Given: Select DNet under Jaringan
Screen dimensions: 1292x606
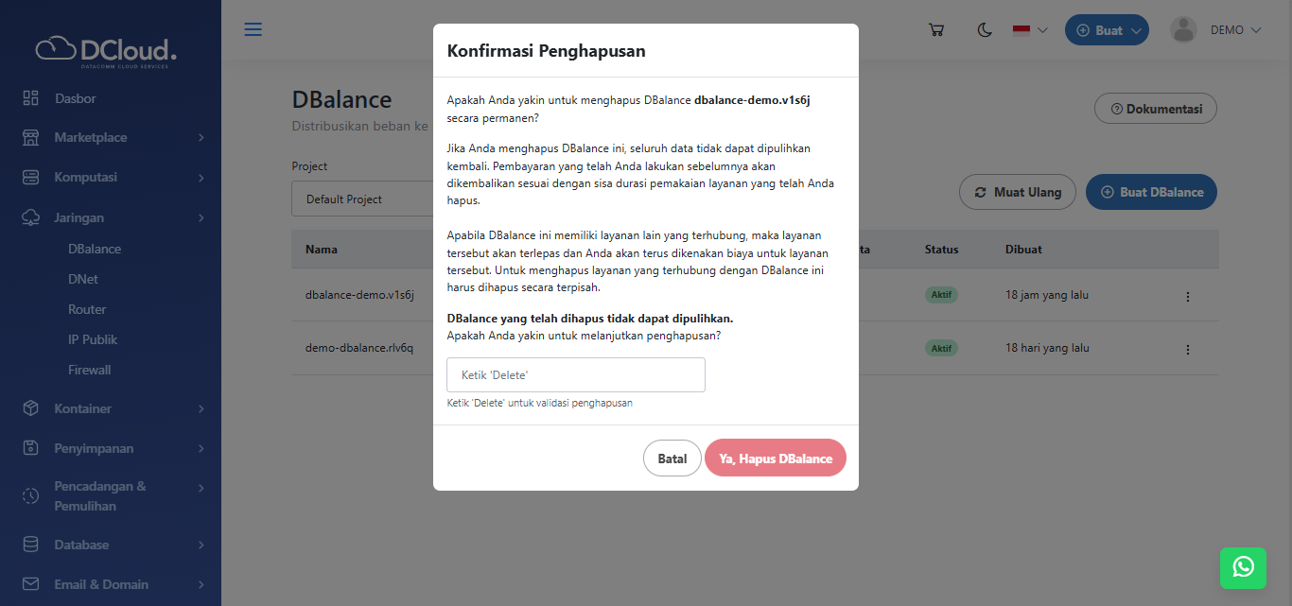Looking at the screenshot, I should pyautogui.click(x=83, y=280).
